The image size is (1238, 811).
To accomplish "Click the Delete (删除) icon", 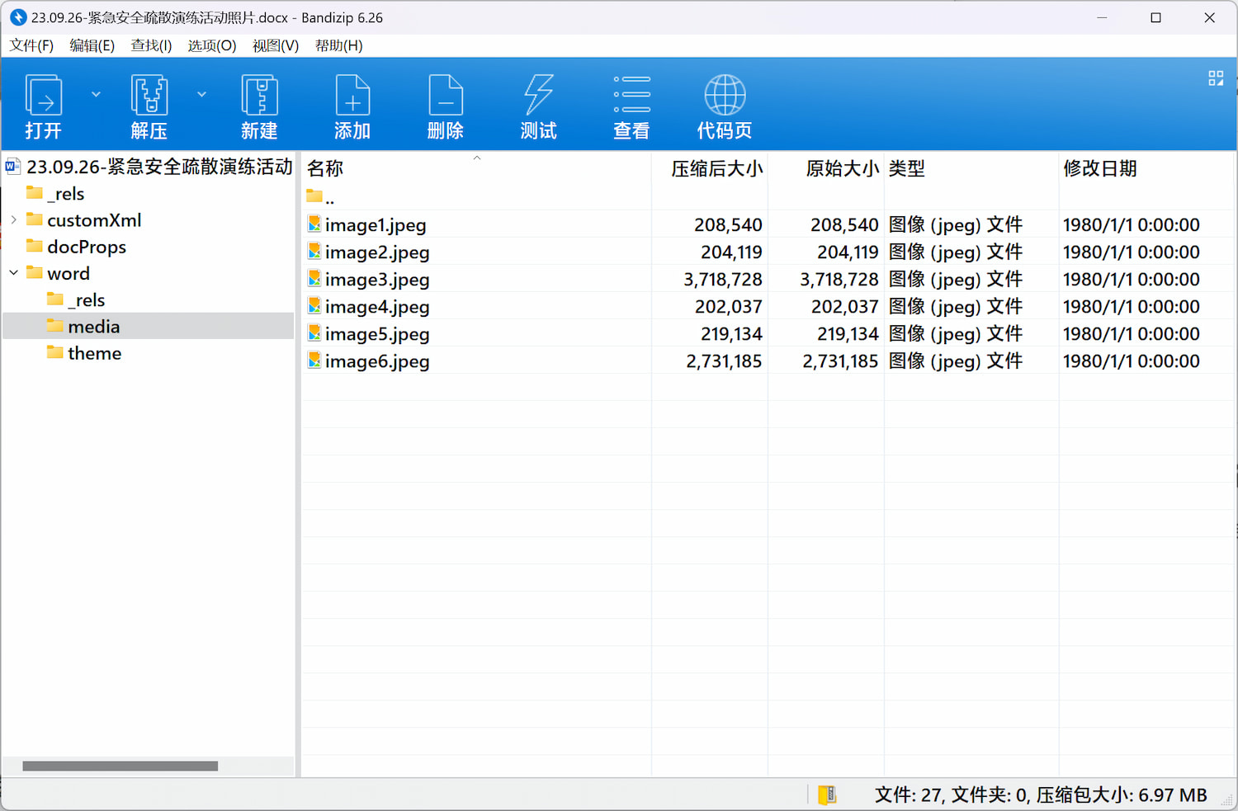I will pyautogui.click(x=446, y=106).
